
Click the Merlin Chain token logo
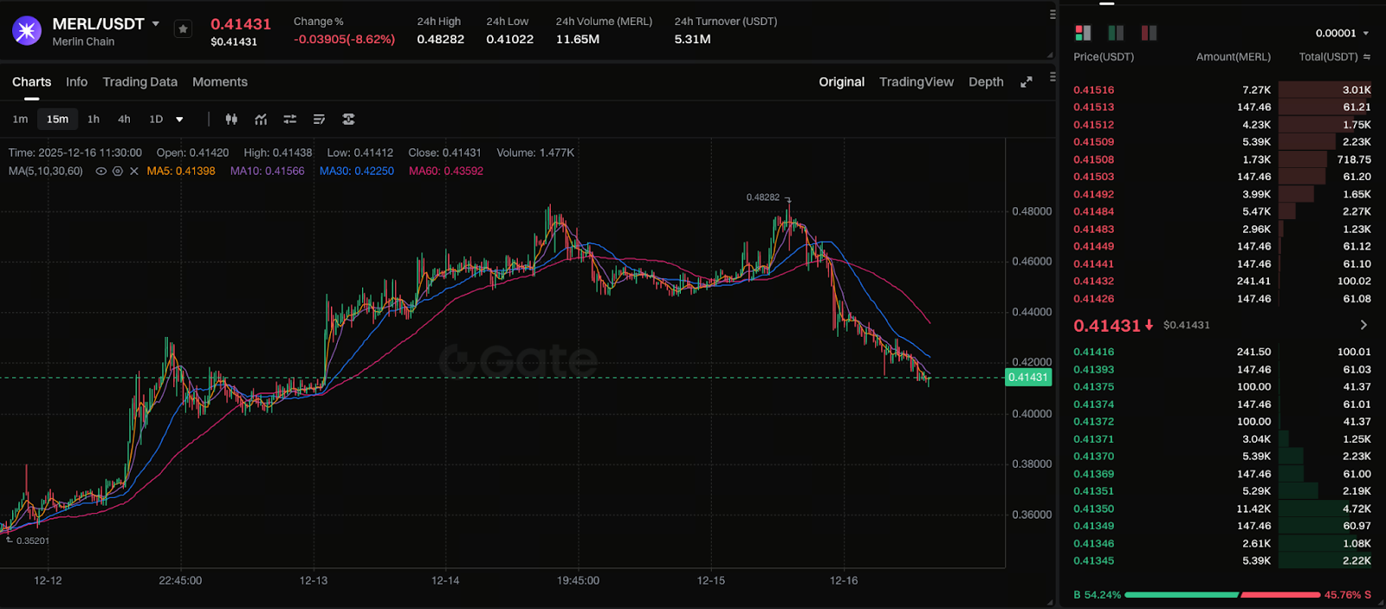point(27,31)
